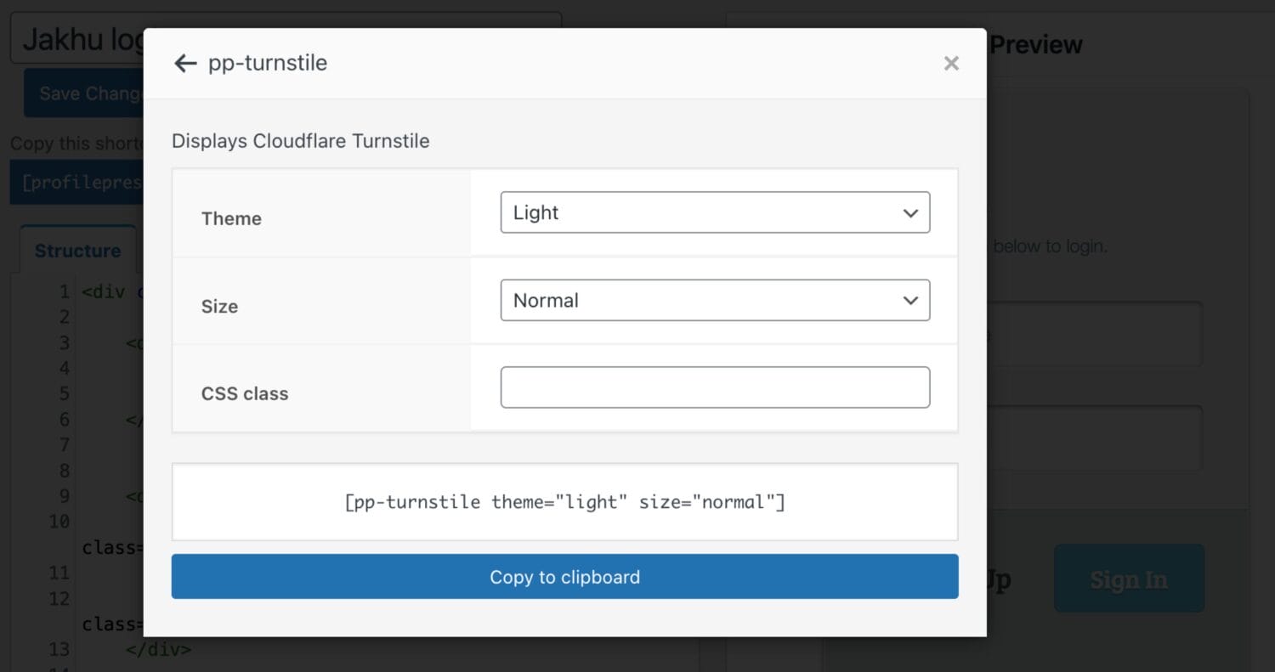Select the profilepress shortcode box
The image size is (1275, 672).
pyautogui.click(x=76, y=183)
